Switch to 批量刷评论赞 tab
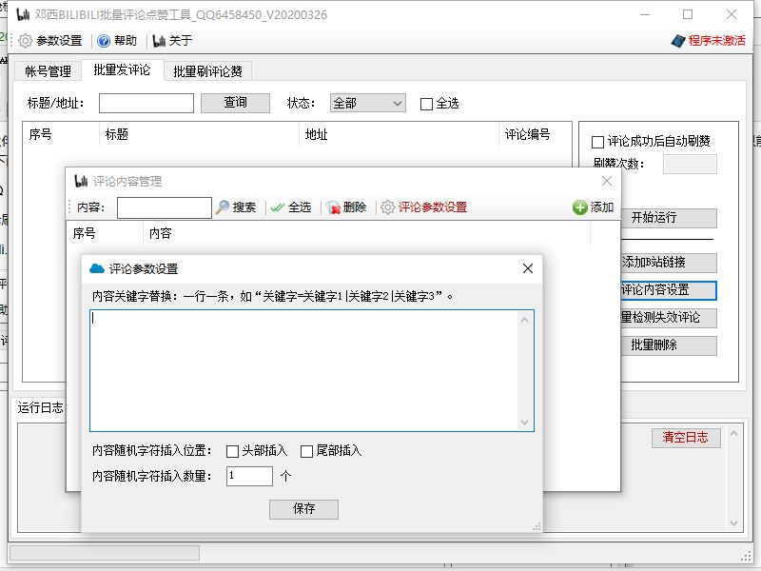Image resolution: width=761 pixels, height=571 pixels. coord(207,71)
